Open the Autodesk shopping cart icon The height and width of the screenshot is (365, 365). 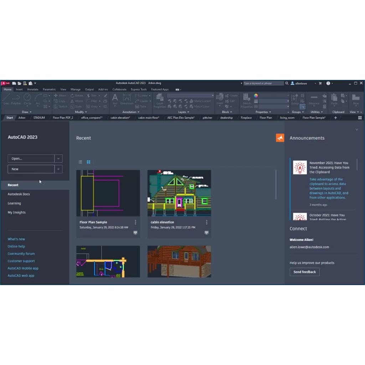pos(320,83)
